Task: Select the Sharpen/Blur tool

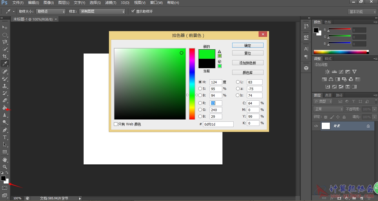Action: 5,115
